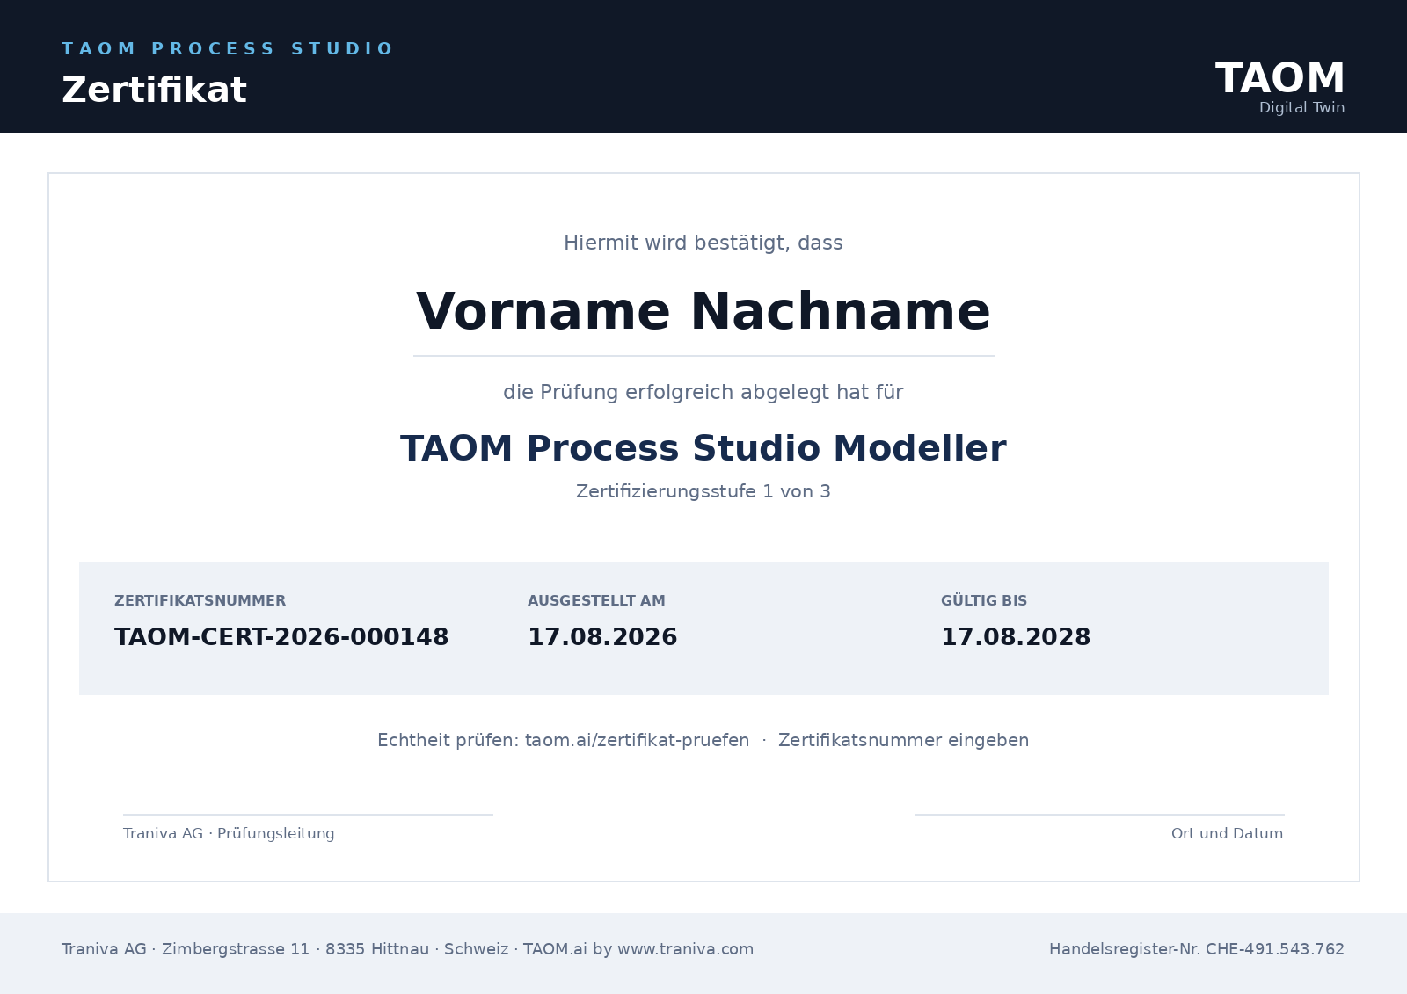Select certificate number TAOM-CERT-2026-000148
Screen dimensions: 1407x994
[281, 637]
